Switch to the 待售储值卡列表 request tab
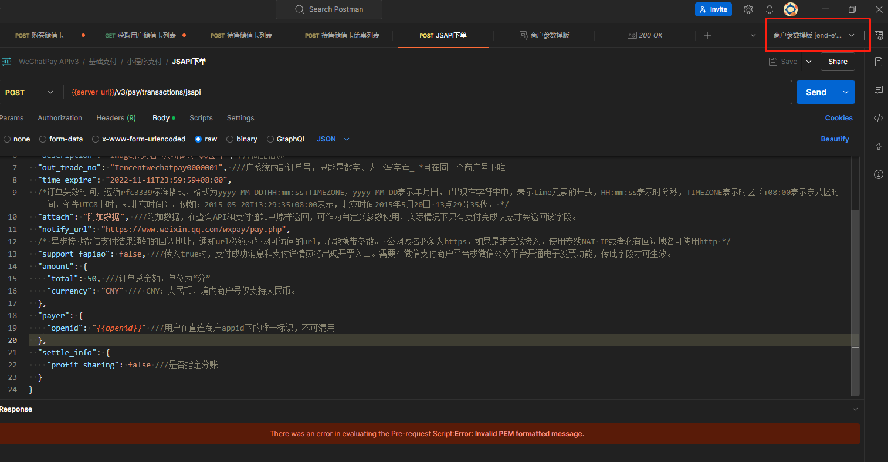 click(241, 35)
